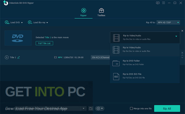Click the ISO file icon
This screenshot has height=114, width=185.
tap(116, 77)
